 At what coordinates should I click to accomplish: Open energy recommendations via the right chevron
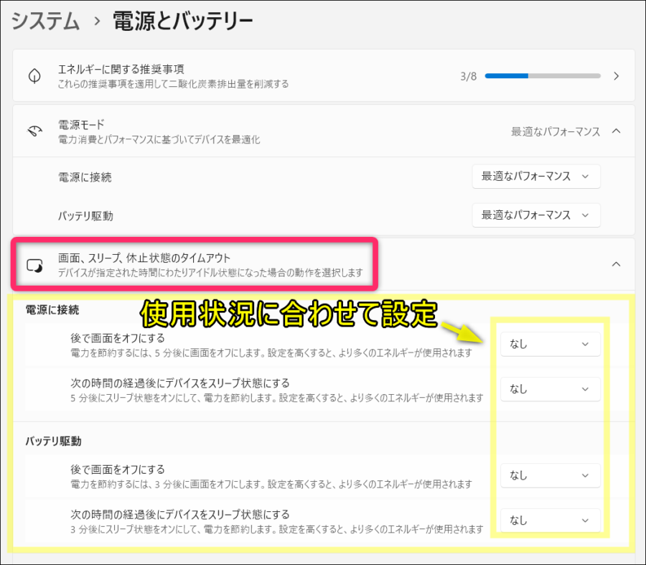pos(616,76)
